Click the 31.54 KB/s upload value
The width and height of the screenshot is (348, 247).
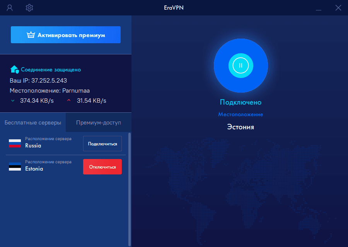pos(91,101)
